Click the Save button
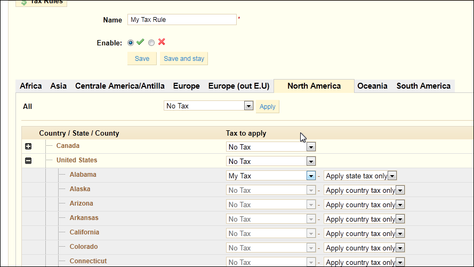 [x=142, y=58]
